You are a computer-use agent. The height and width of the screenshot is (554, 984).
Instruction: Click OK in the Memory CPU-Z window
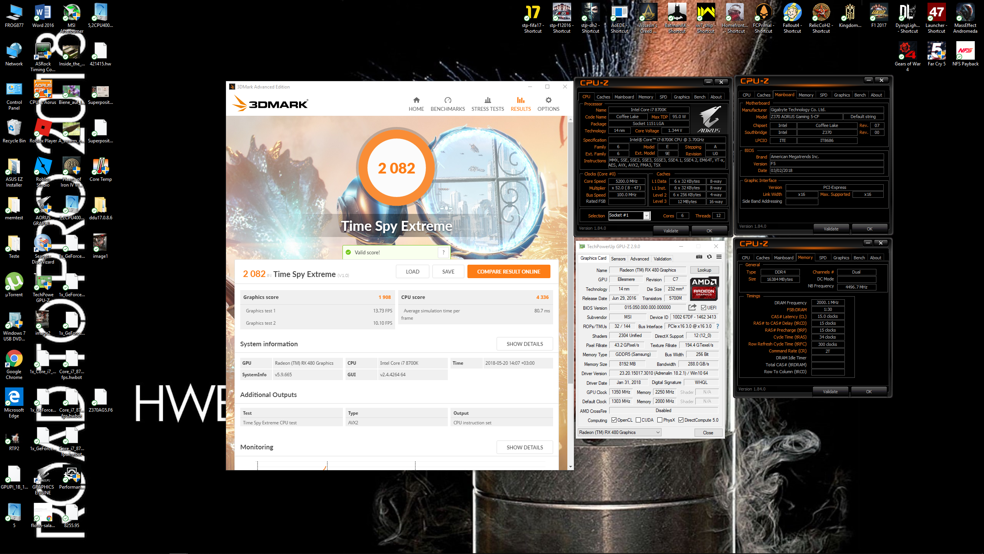(869, 392)
